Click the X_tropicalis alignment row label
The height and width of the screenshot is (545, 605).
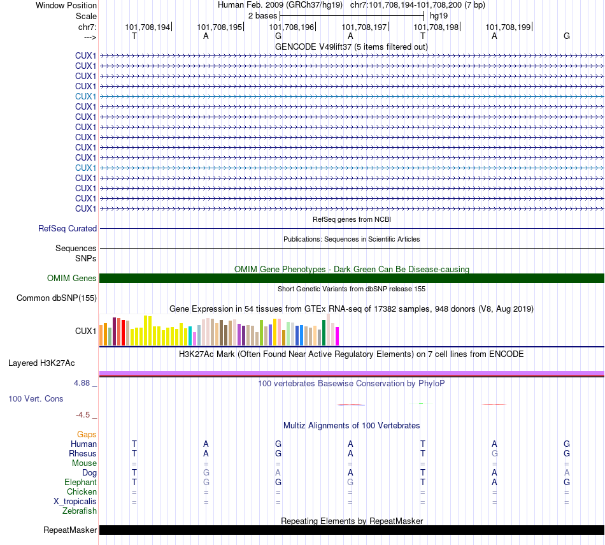coord(75,502)
